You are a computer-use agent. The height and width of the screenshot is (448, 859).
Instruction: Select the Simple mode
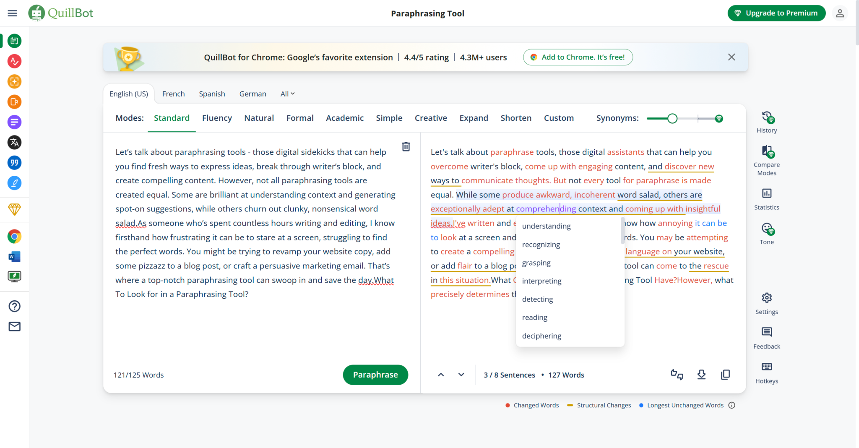click(389, 118)
